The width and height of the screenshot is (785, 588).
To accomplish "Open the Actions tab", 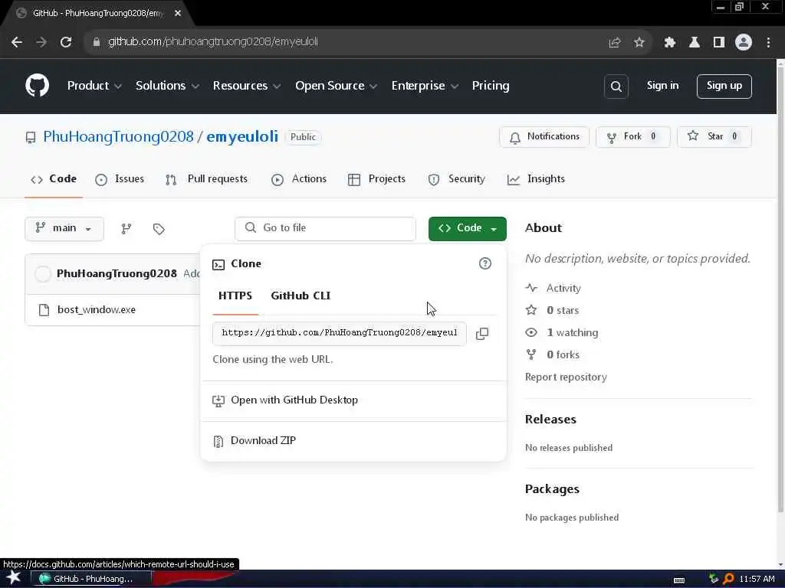I will (x=299, y=179).
